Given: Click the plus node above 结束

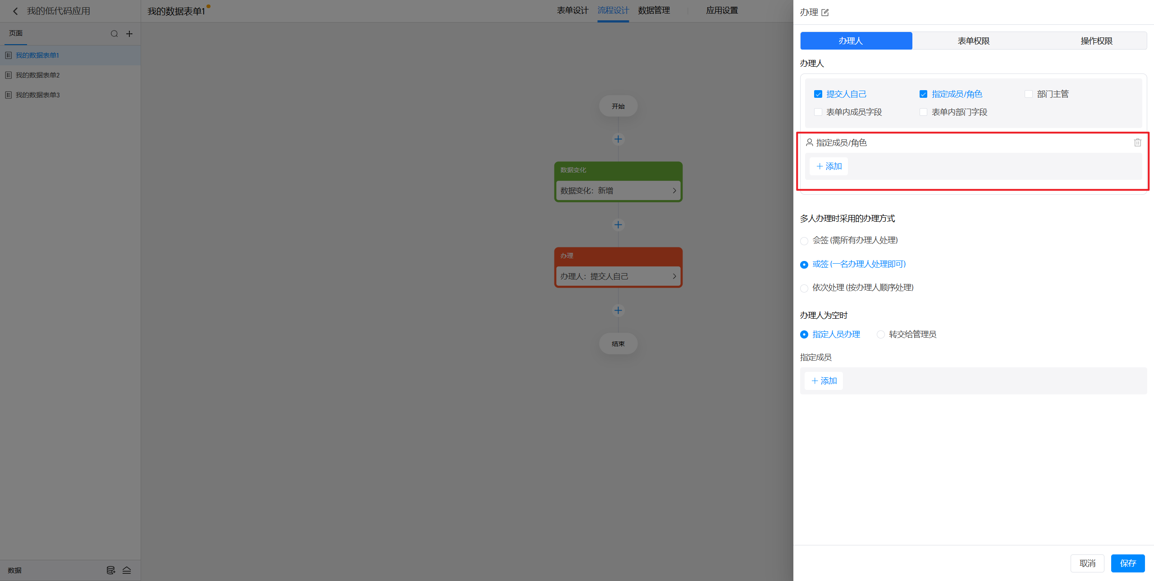Looking at the screenshot, I should 618,310.
